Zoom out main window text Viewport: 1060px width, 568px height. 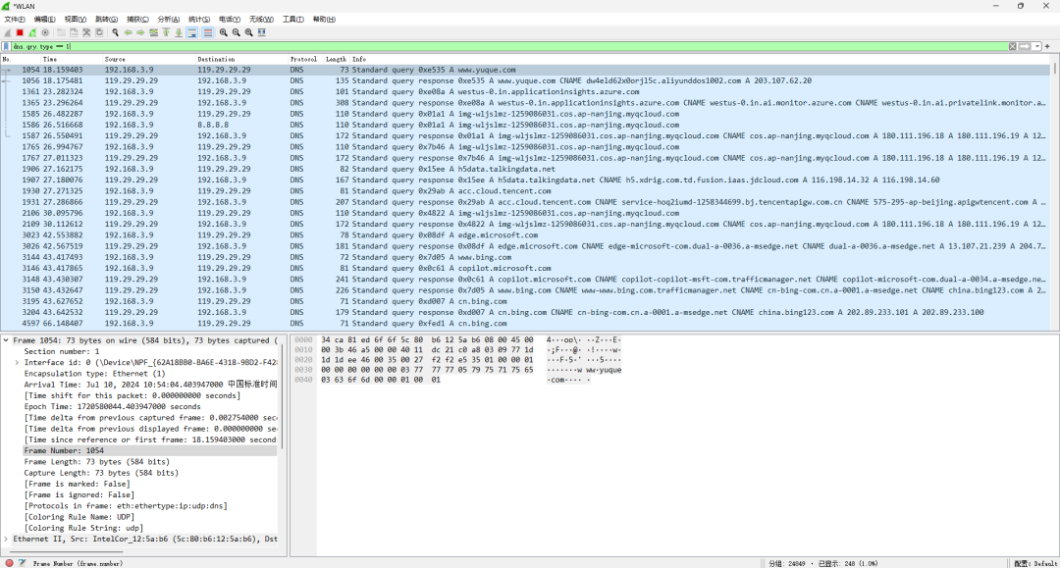click(x=236, y=32)
